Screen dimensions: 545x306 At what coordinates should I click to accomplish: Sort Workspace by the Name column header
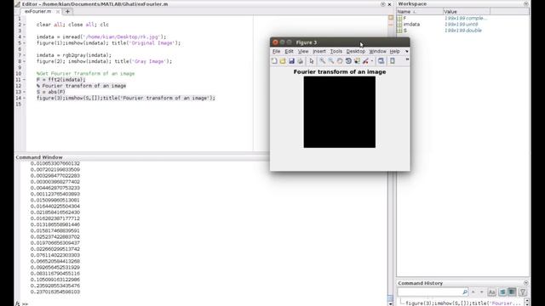tap(420, 11)
